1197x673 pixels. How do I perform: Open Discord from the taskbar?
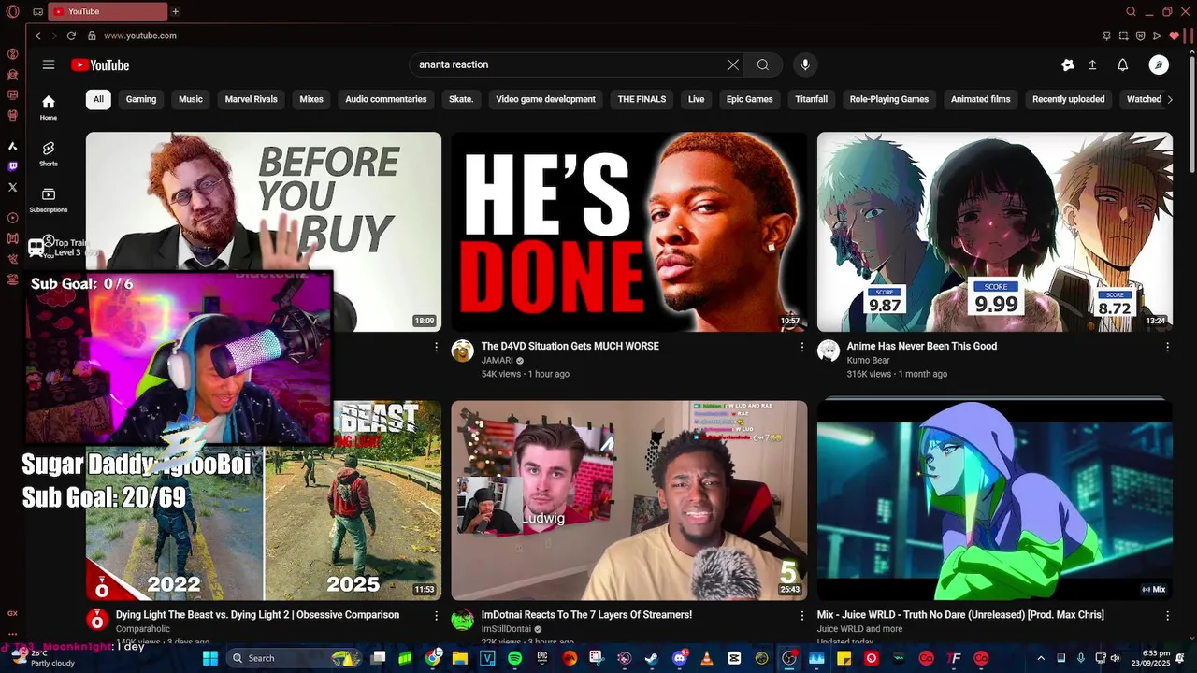click(x=680, y=658)
